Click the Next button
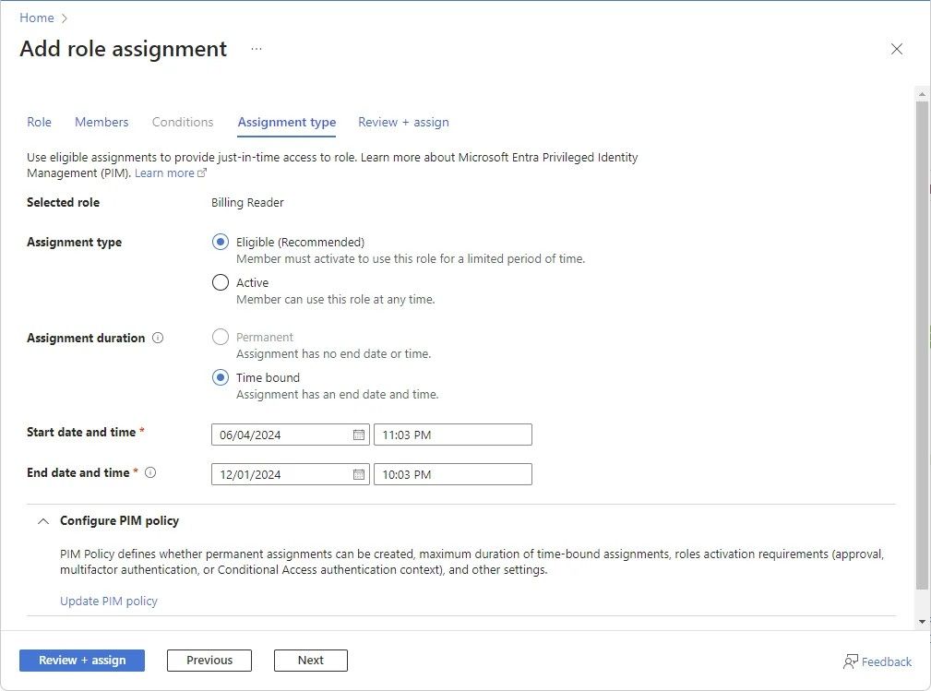This screenshot has width=931, height=691. coord(310,661)
